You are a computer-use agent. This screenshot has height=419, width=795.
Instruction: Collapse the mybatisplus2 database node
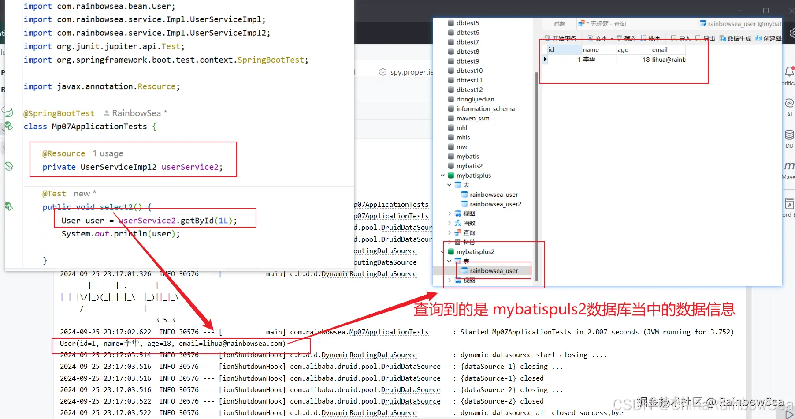[x=442, y=252]
